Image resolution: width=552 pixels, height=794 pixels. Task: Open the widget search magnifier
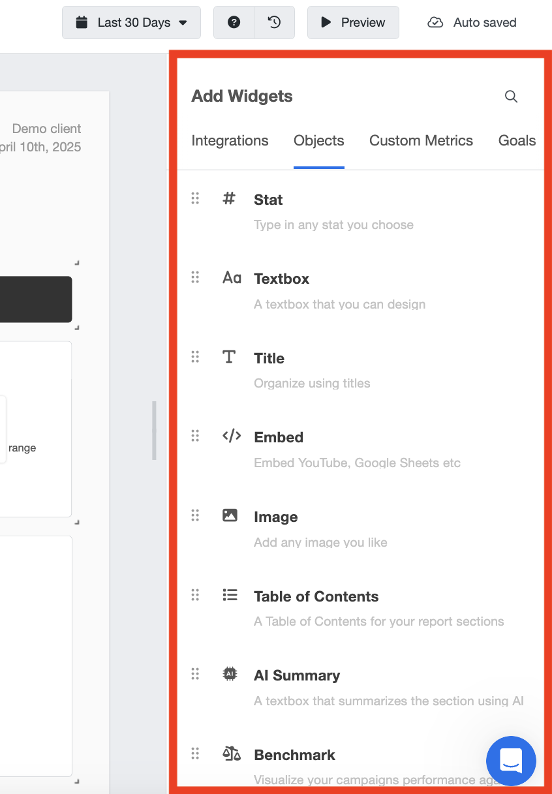(511, 96)
